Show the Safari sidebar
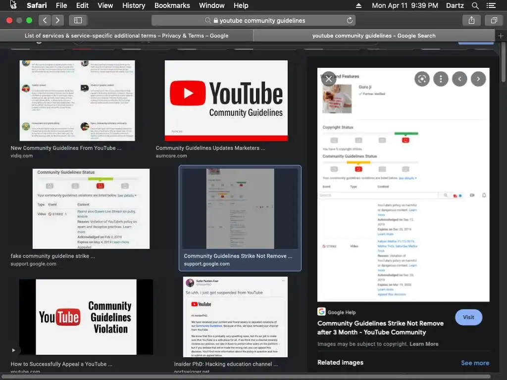Image resolution: width=507 pixels, height=380 pixels. coord(78,20)
